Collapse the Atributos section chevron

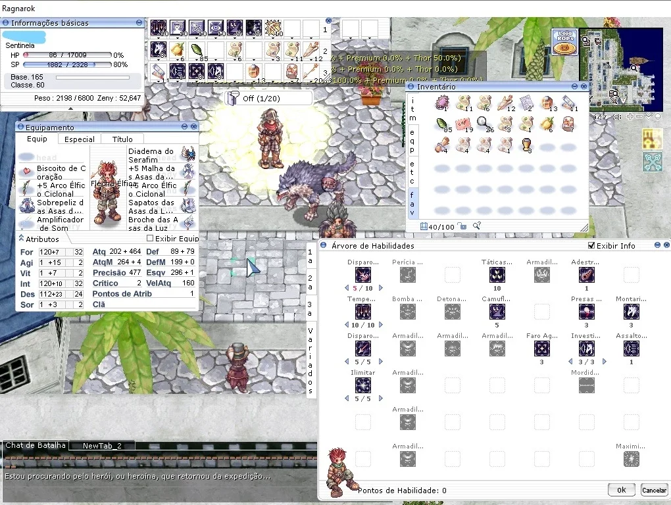pyautogui.click(x=21, y=238)
